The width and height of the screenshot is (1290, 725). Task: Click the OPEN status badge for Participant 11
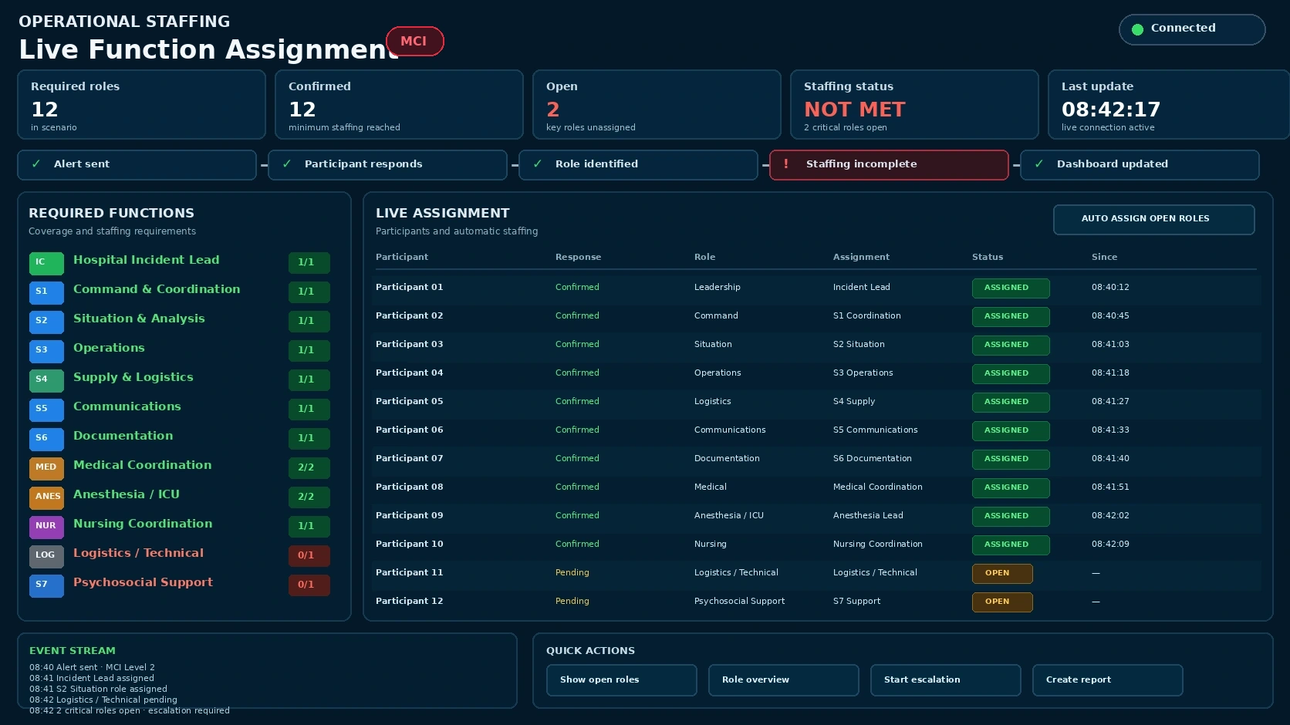point(1002,574)
